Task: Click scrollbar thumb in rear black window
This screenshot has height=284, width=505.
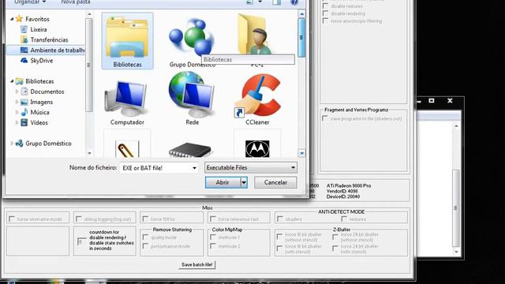Action: click(456, 208)
